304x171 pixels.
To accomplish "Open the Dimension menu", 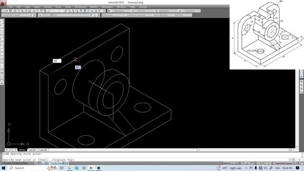I will point(80,7).
